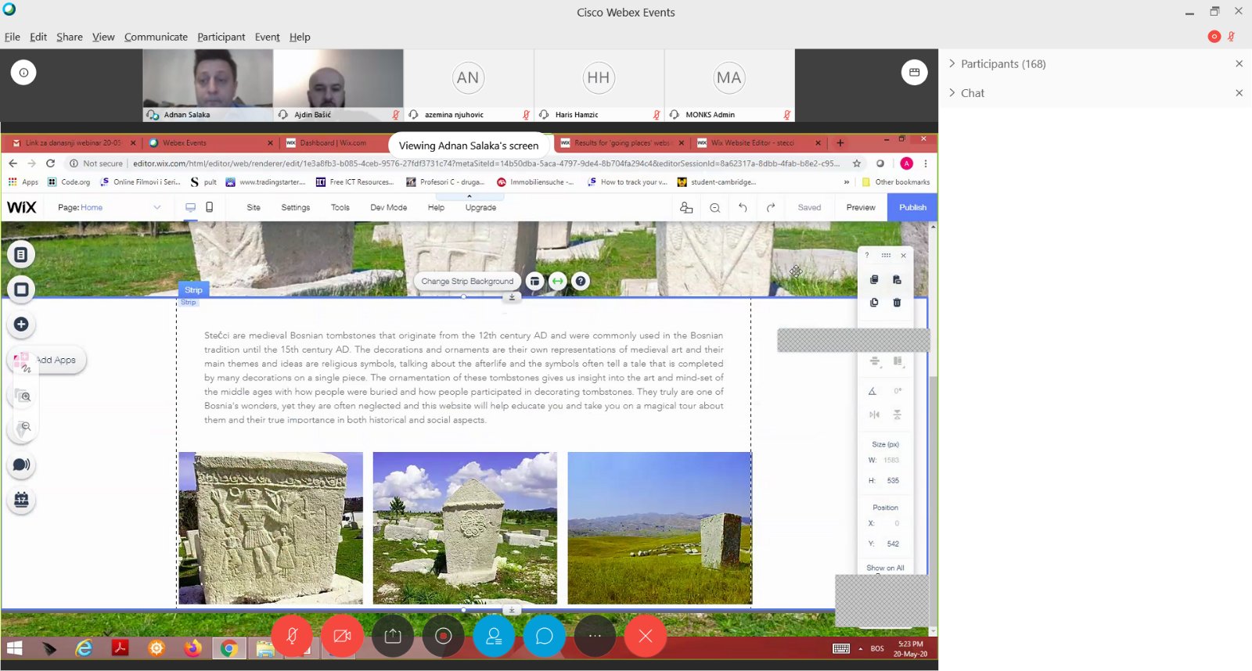Open the More options ellipsis button
Image resolution: width=1252 pixels, height=671 pixels.
595,636
